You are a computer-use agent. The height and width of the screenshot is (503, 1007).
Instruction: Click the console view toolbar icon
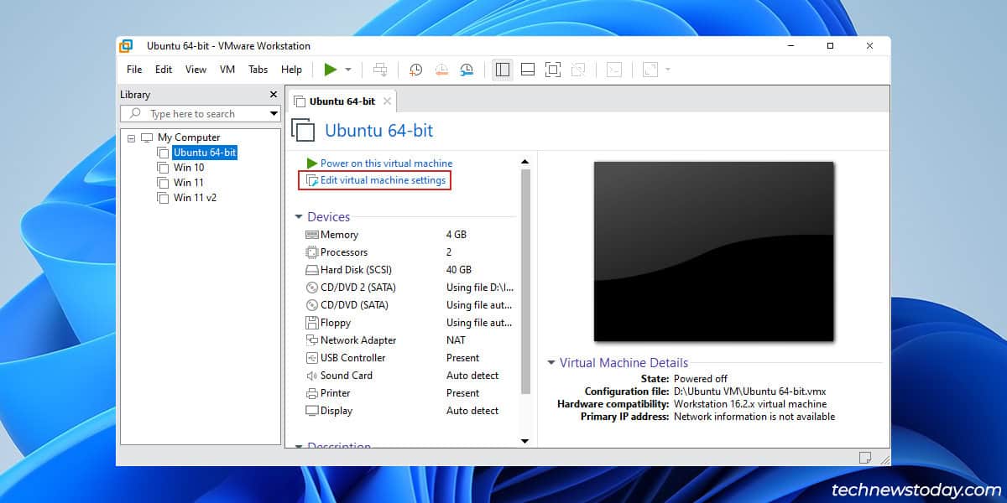click(614, 70)
